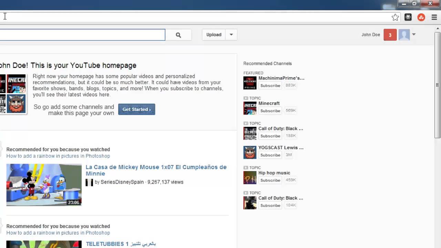Open the red notifications badge showing 3
Viewport: 441px width, 248px height.
coord(390,35)
